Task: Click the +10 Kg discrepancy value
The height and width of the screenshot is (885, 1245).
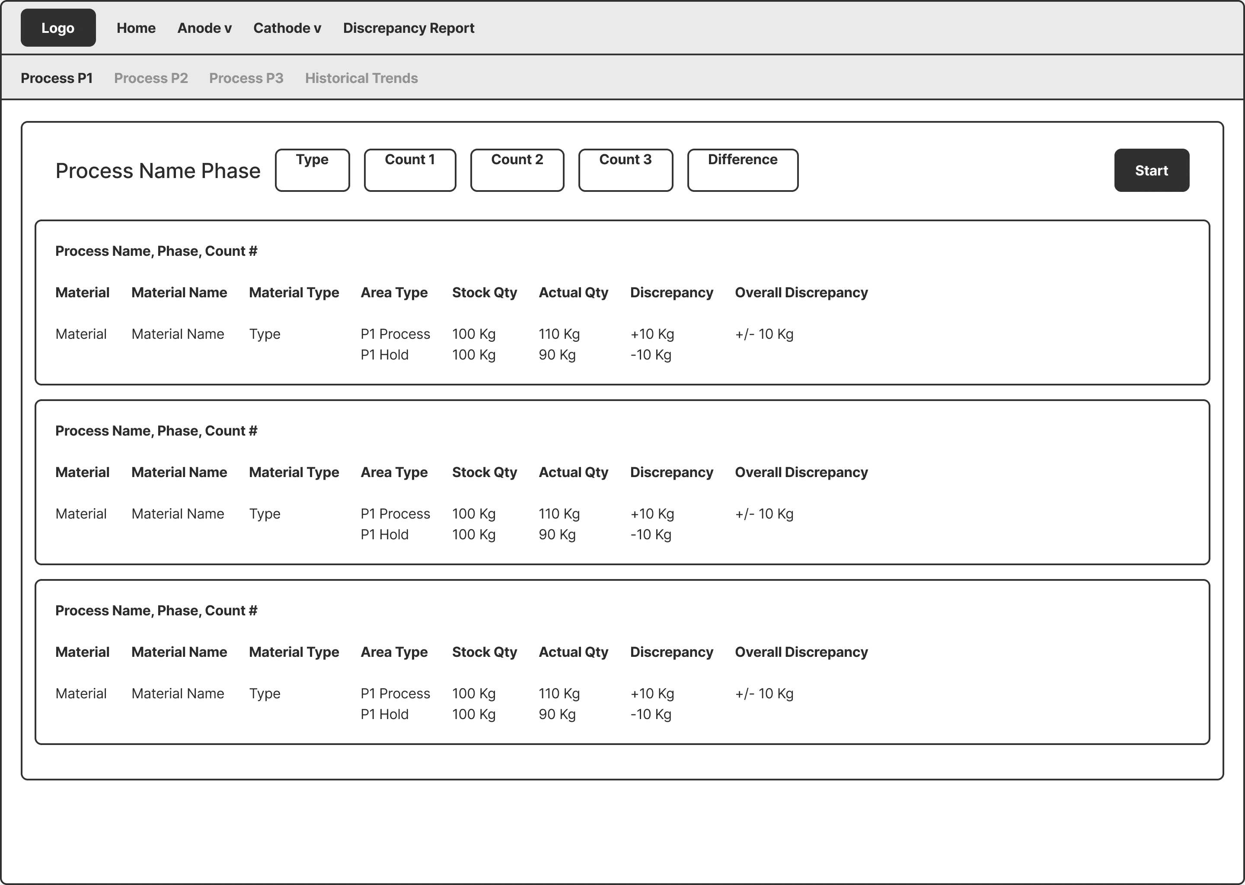Action: point(652,334)
